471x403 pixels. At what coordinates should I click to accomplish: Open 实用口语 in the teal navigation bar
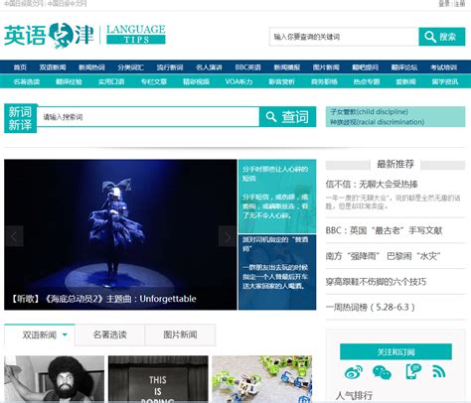pyautogui.click(x=111, y=81)
